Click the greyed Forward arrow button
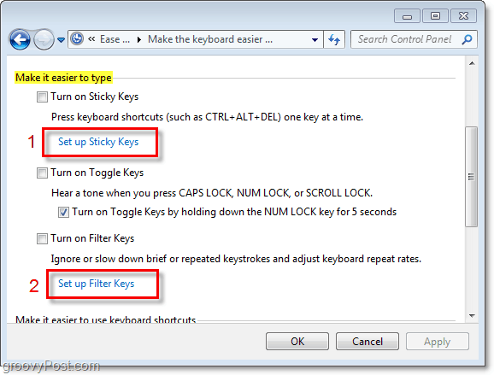The width and height of the screenshot is (494, 375). click(x=44, y=39)
